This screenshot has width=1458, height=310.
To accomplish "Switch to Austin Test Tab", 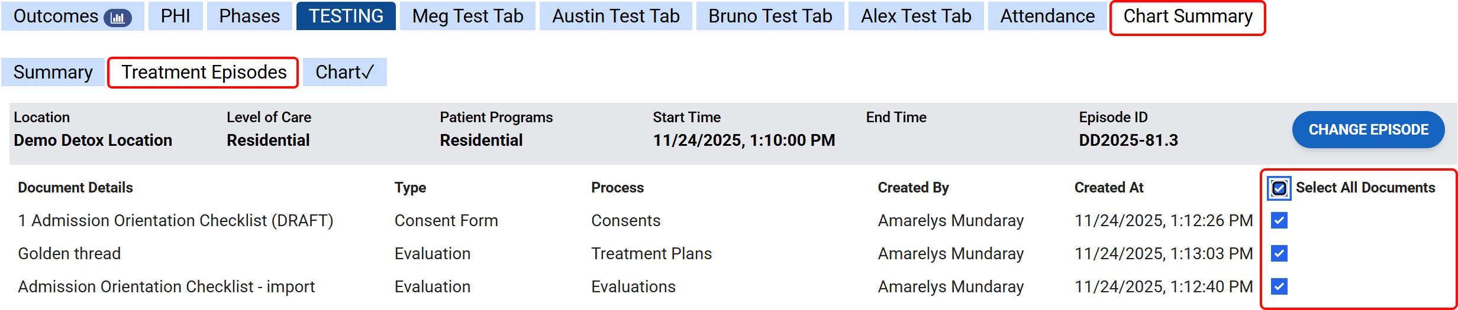I will coord(615,17).
